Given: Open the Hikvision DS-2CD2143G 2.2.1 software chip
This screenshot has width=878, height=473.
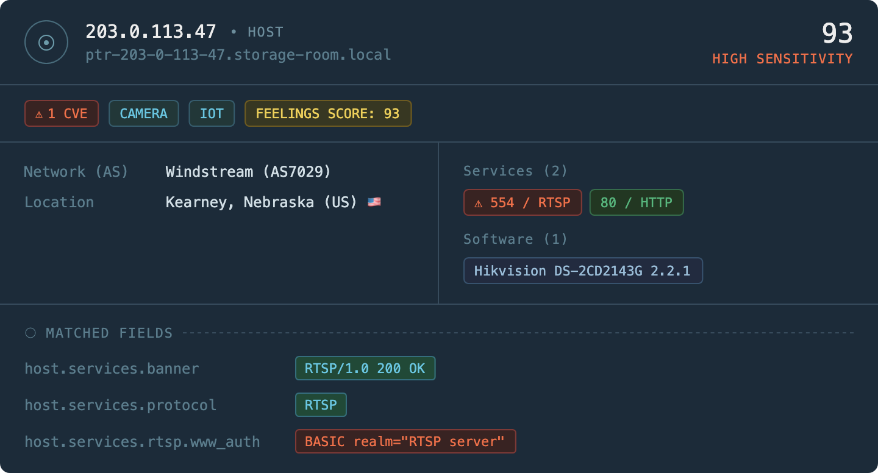Looking at the screenshot, I should [583, 271].
